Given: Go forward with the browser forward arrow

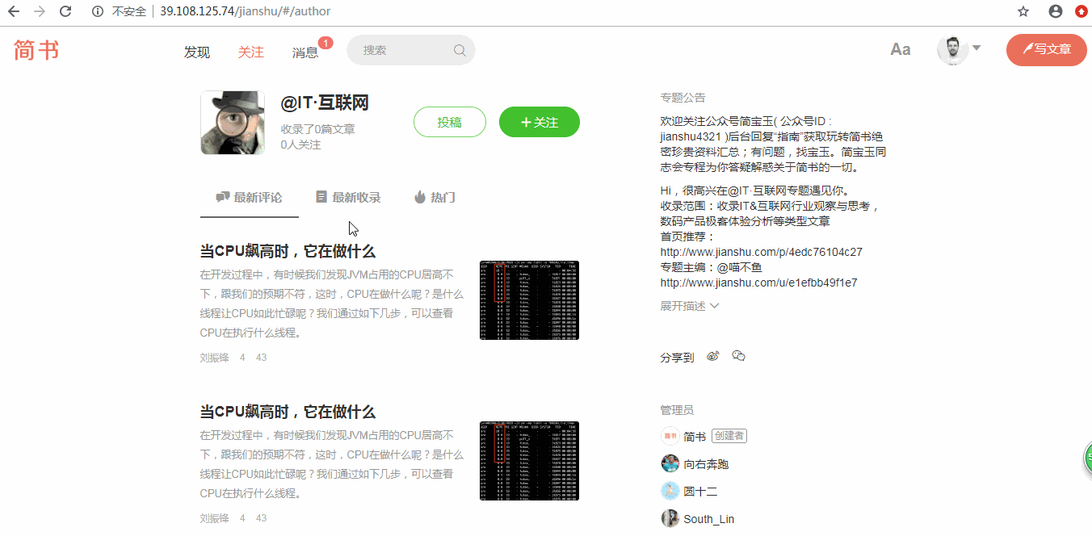Looking at the screenshot, I should pyautogui.click(x=40, y=11).
